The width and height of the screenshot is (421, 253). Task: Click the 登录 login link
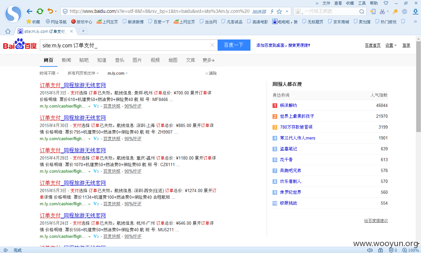coord(406,45)
